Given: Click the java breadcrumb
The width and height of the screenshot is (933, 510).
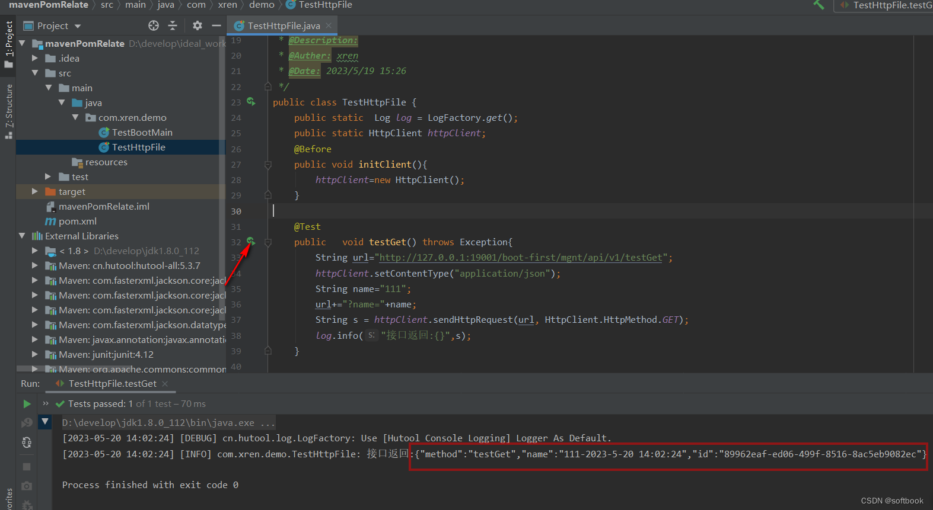Looking at the screenshot, I should click(x=165, y=5).
